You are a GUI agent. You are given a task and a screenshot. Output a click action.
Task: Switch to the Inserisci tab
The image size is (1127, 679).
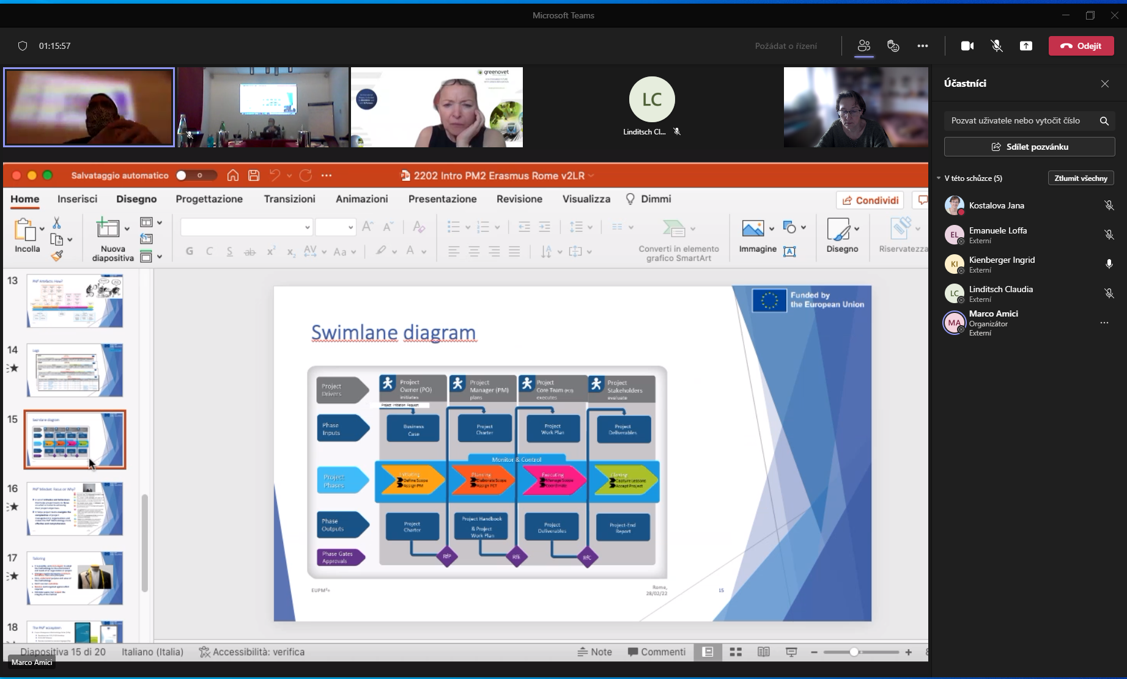[77, 199]
